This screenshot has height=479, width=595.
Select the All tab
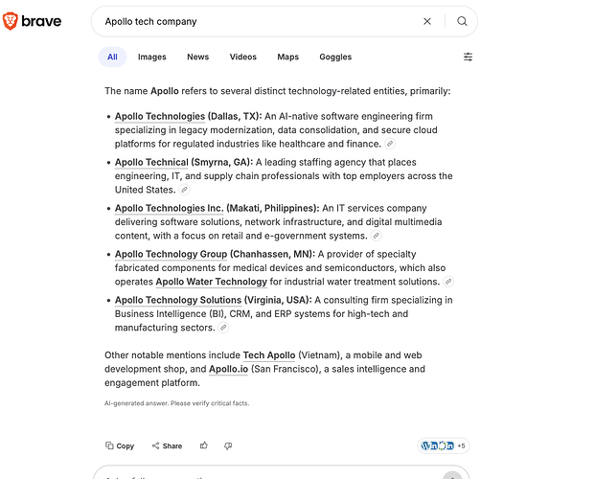pyautogui.click(x=112, y=57)
